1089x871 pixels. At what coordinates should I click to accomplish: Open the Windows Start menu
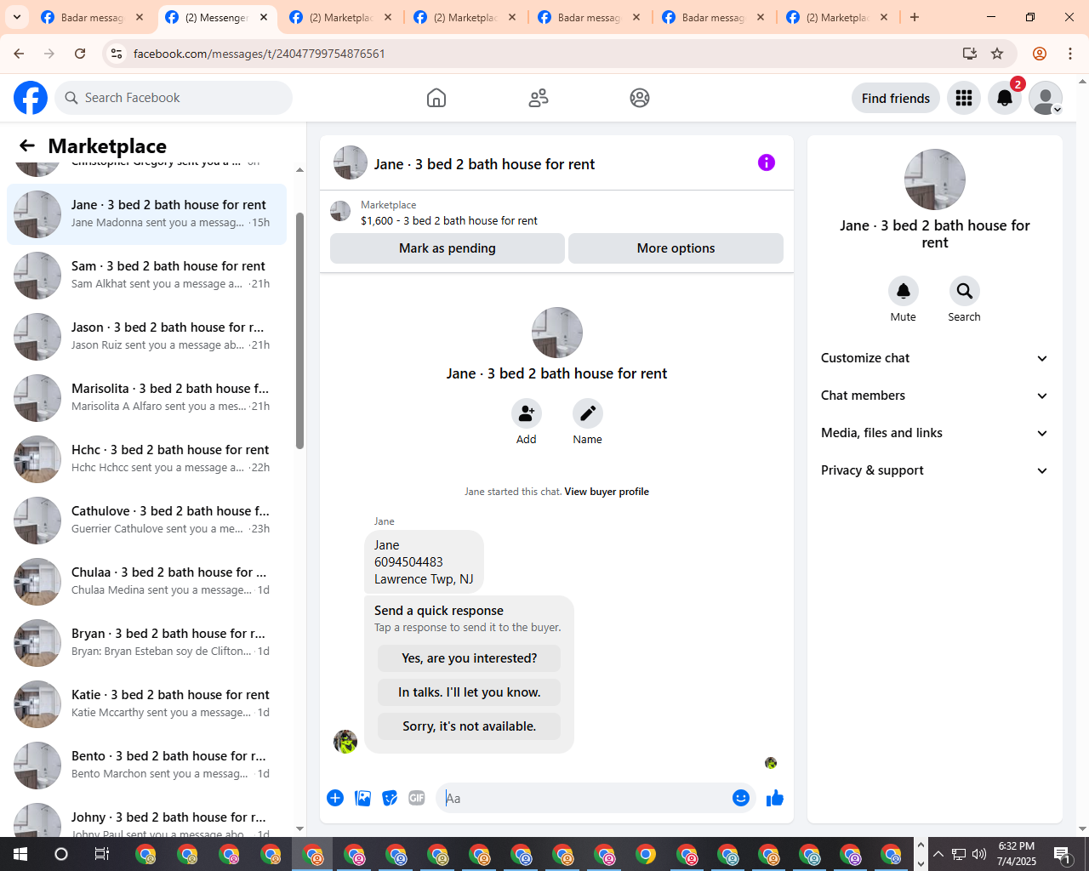(20, 854)
